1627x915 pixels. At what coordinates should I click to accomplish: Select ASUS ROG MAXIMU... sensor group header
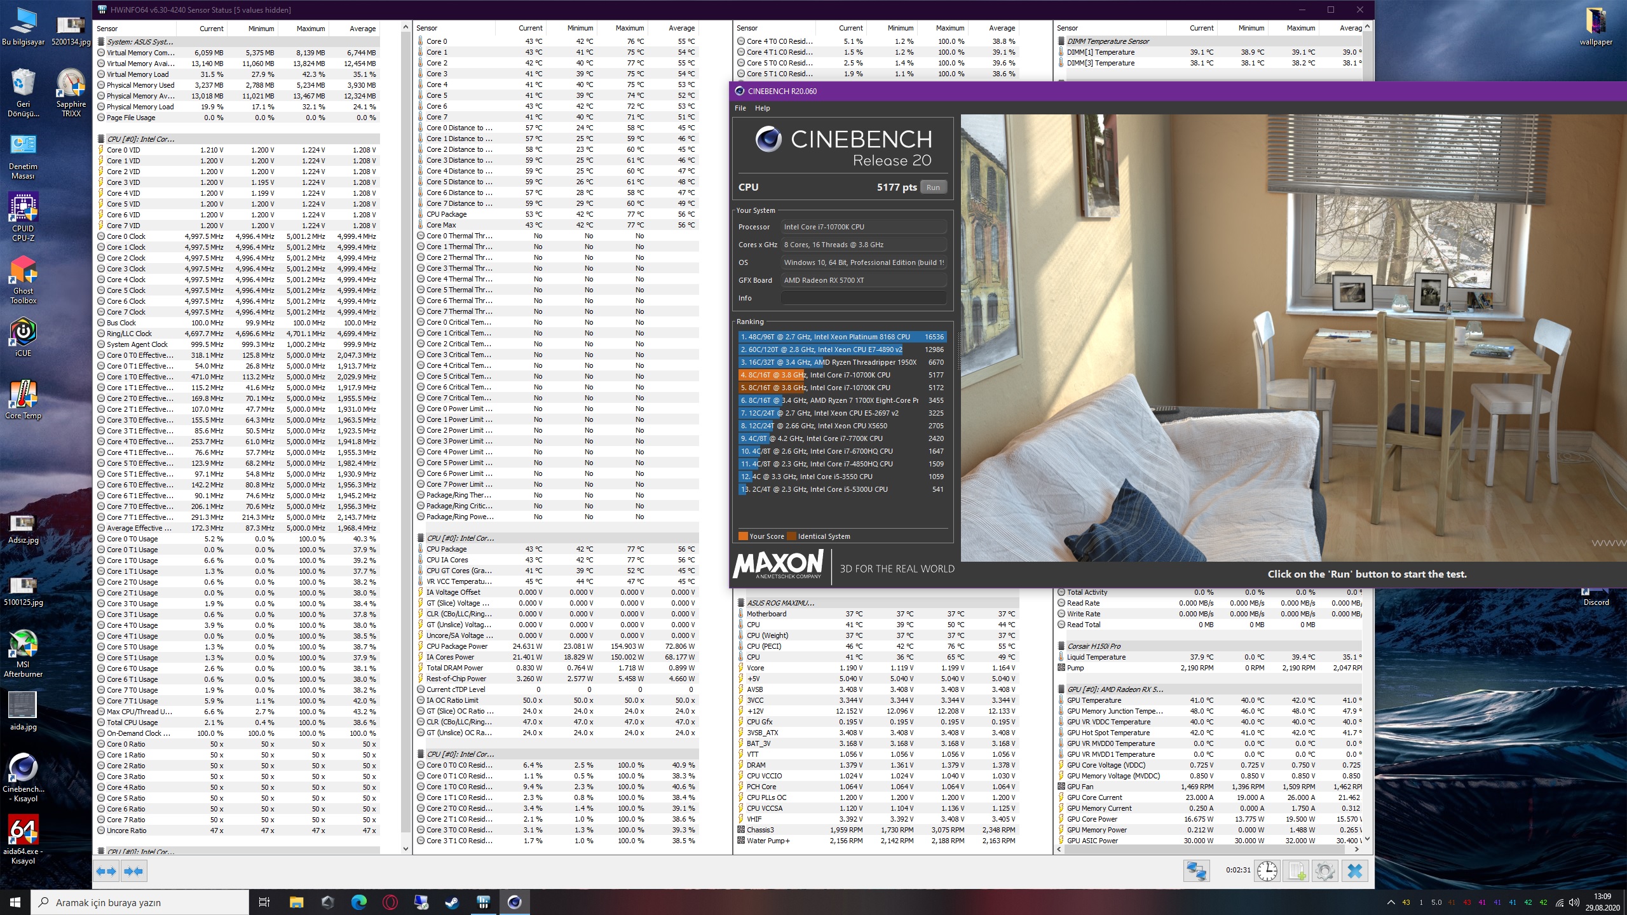point(878,603)
